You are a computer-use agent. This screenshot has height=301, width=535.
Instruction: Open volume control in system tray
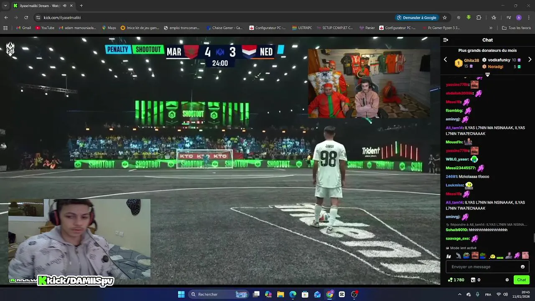pos(505,294)
